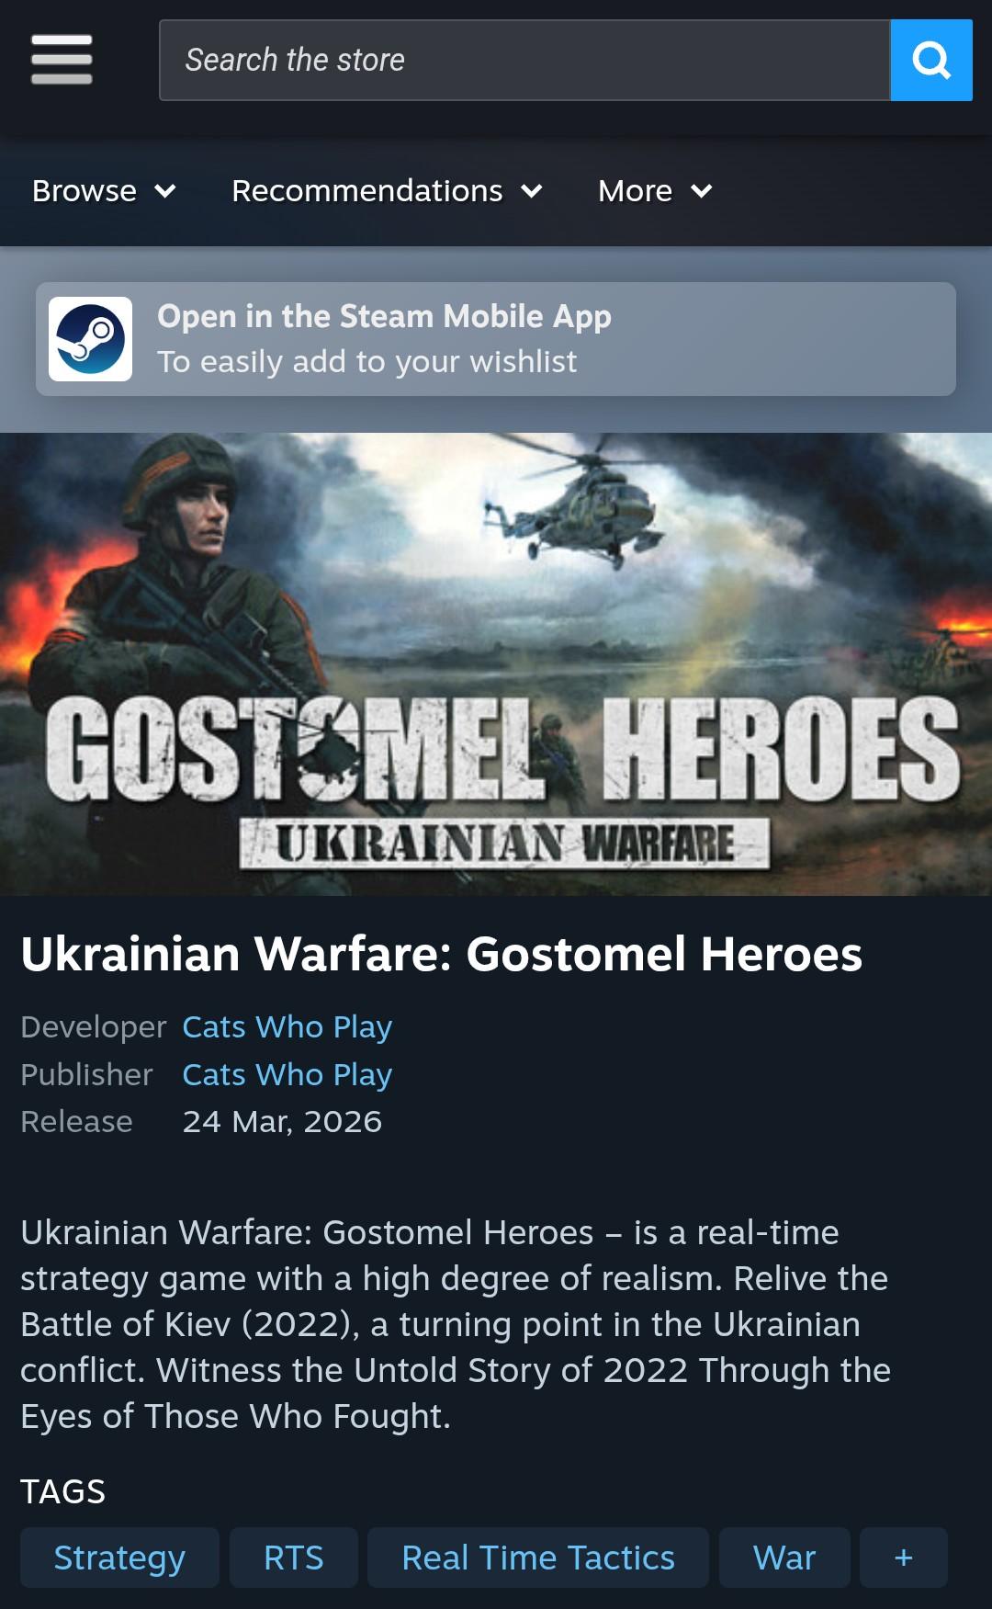
Task: Click the blue search magnifier button
Action: (x=931, y=61)
